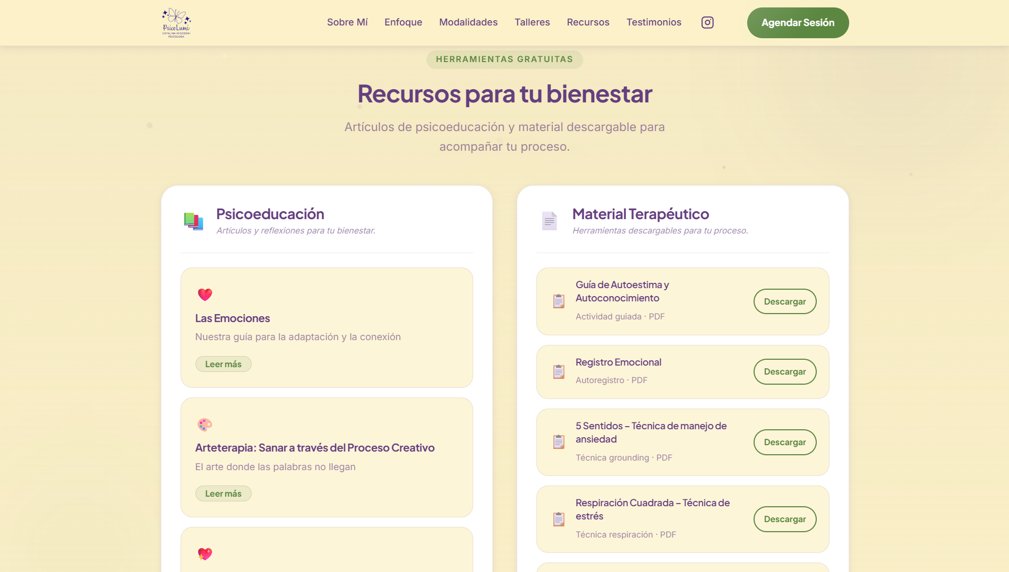
Task: Click the heart icon above Las Emociones
Action: 205,294
